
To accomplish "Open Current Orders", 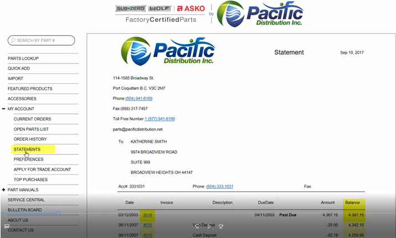I will tap(32, 119).
